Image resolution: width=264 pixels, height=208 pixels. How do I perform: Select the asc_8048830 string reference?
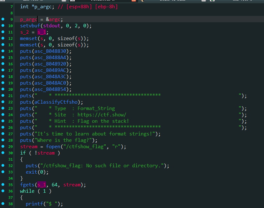click(x=52, y=51)
